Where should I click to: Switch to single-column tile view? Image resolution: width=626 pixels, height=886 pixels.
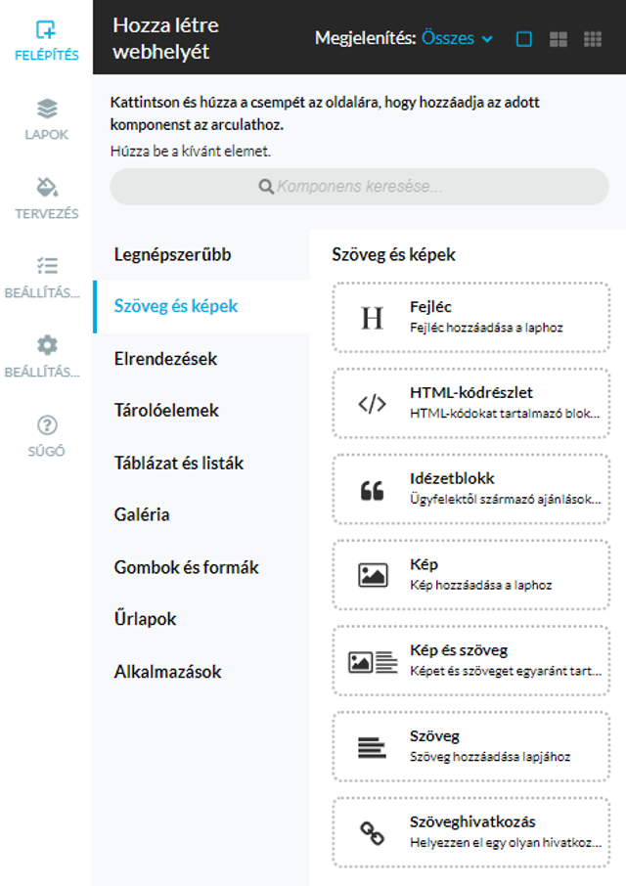(523, 38)
